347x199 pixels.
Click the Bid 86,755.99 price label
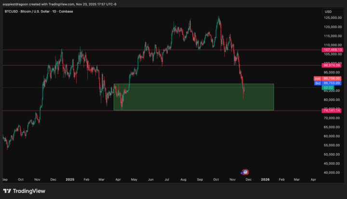[x=328, y=83]
